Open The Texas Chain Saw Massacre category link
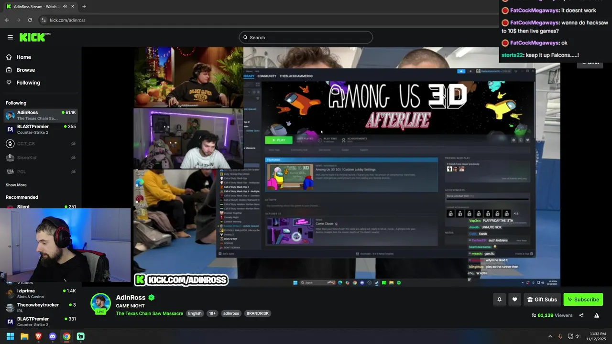The image size is (612, 344). (x=150, y=313)
